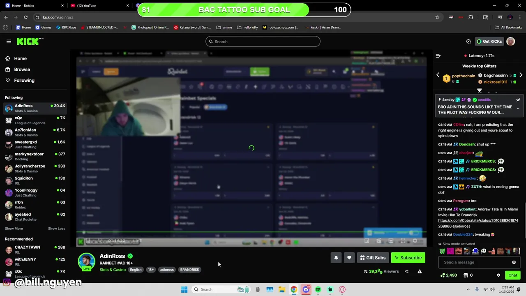Reload the page in browser toolbar
The width and height of the screenshot is (526, 296).
(x=25, y=17)
